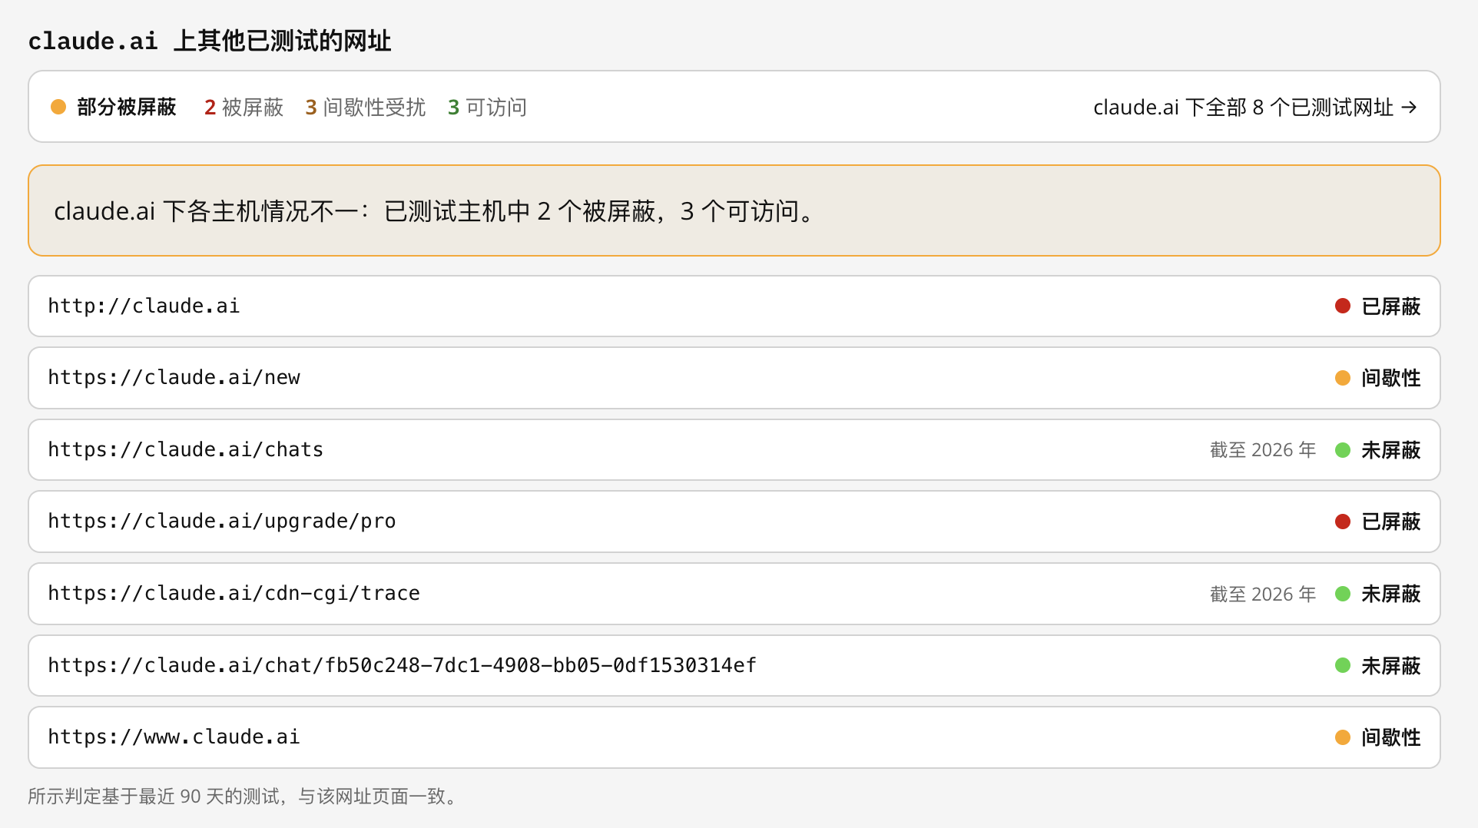This screenshot has width=1478, height=828.
Task: Open the https://claude.ai/new row
Action: pyautogui.click(x=734, y=378)
